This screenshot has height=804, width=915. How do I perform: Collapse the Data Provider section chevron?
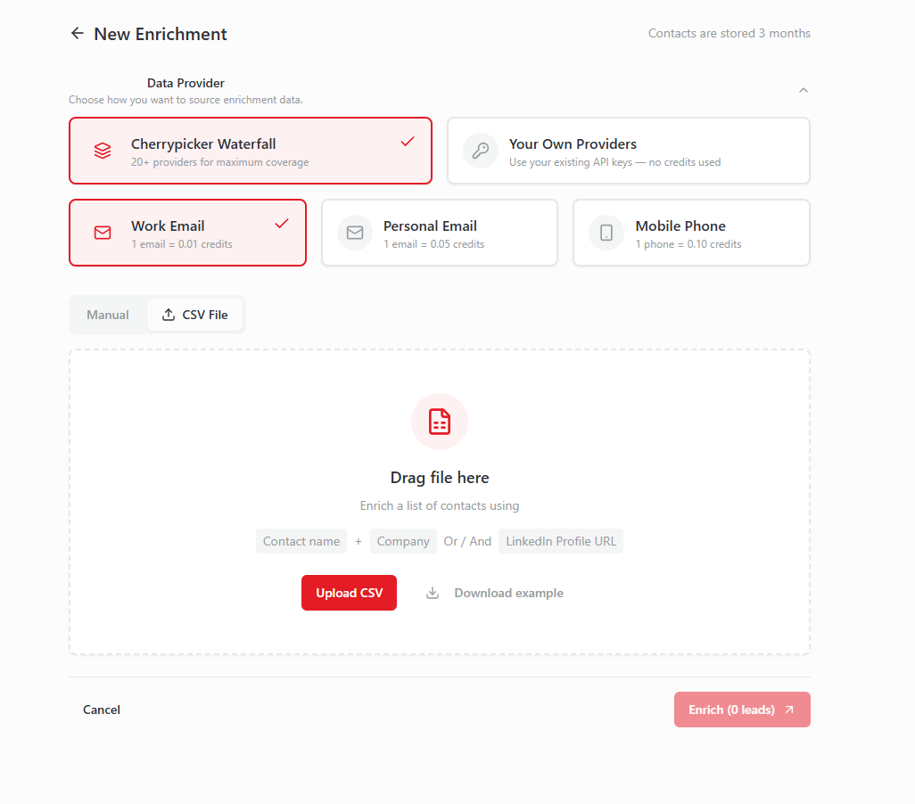(804, 90)
